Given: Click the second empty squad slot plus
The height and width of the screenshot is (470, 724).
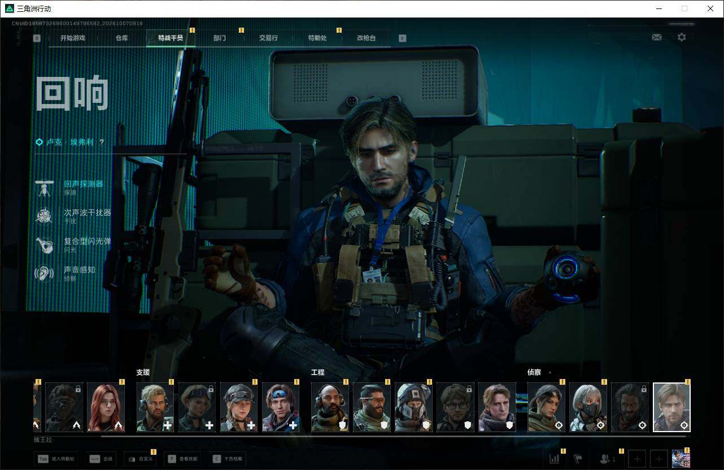Looking at the screenshot, I should pos(658,459).
